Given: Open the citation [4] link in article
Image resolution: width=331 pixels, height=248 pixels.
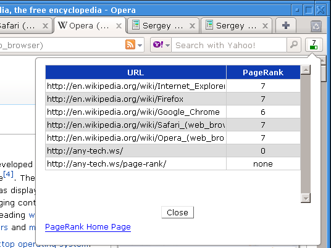Looking at the screenshot, I should click(x=9, y=174).
